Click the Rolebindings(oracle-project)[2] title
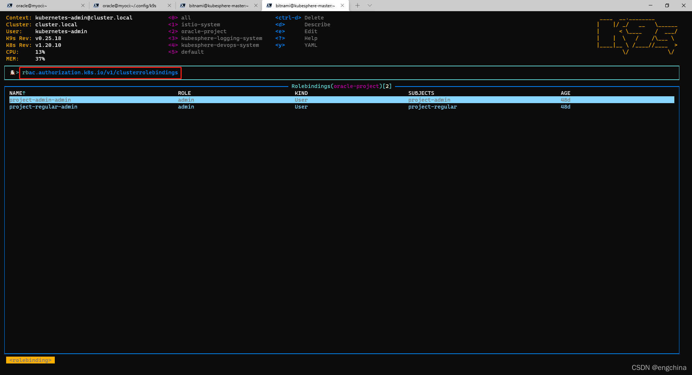The height and width of the screenshot is (375, 692). click(x=341, y=86)
